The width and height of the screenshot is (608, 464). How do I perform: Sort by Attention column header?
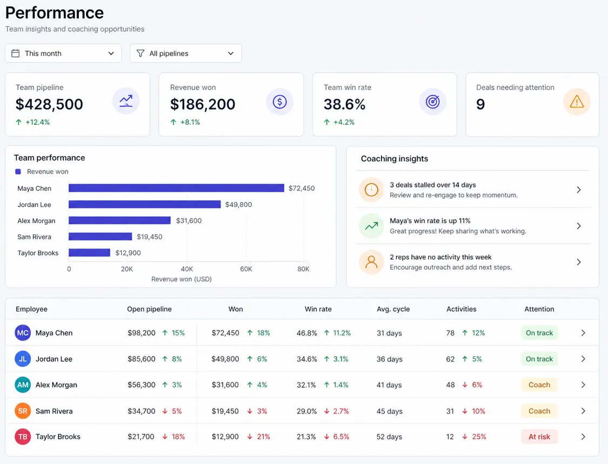(x=539, y=309)
